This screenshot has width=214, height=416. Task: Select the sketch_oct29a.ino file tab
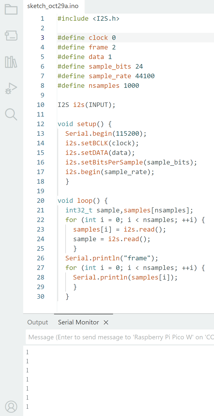[x=53, y=6]
